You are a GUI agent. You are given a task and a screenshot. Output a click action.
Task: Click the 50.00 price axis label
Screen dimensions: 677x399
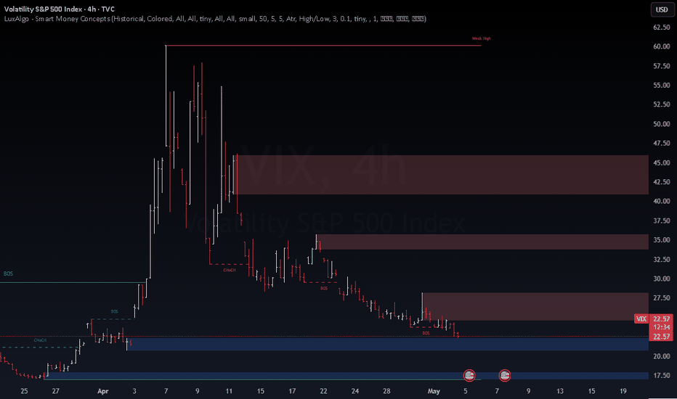click(662, 124)
